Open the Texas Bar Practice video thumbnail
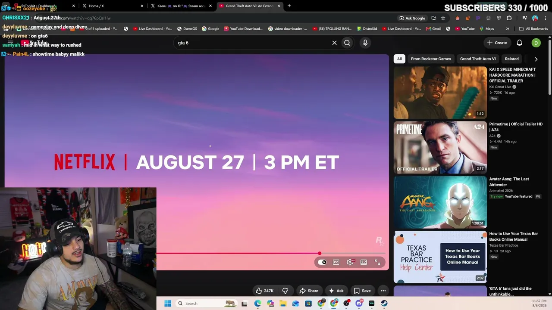The image size is (552, 310). click(x=440, y=257)
